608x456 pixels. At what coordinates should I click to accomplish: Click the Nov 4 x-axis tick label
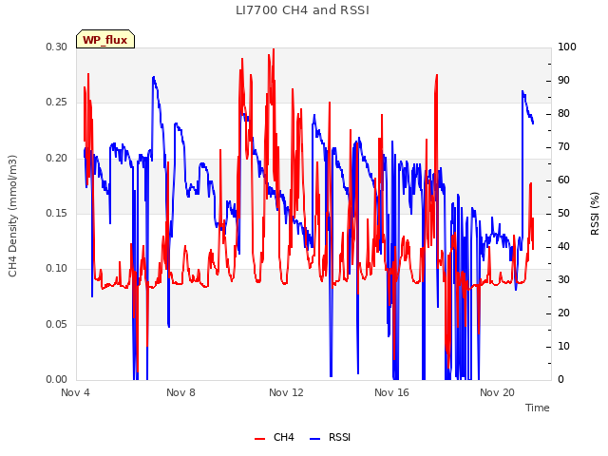pyautogui.click(x=75, y=392)
